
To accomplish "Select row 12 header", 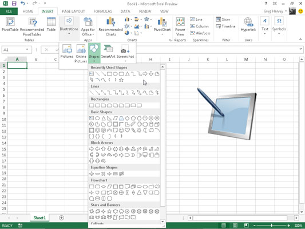I will coord(4,131).
